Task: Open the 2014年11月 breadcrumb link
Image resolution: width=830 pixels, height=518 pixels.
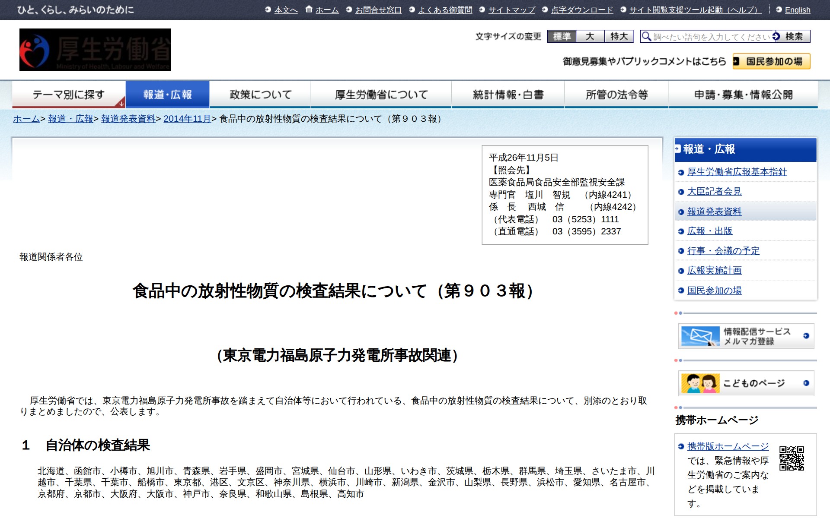Action: point(187,120)
